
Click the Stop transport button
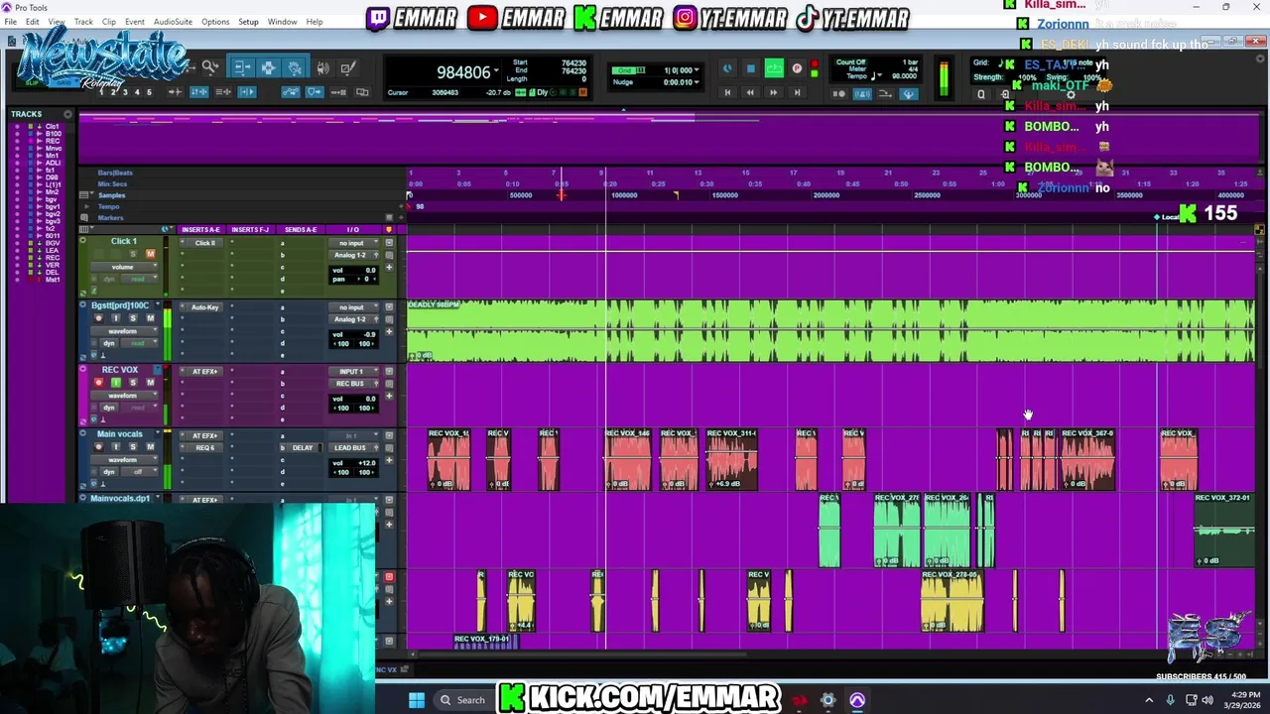(751, 68)
